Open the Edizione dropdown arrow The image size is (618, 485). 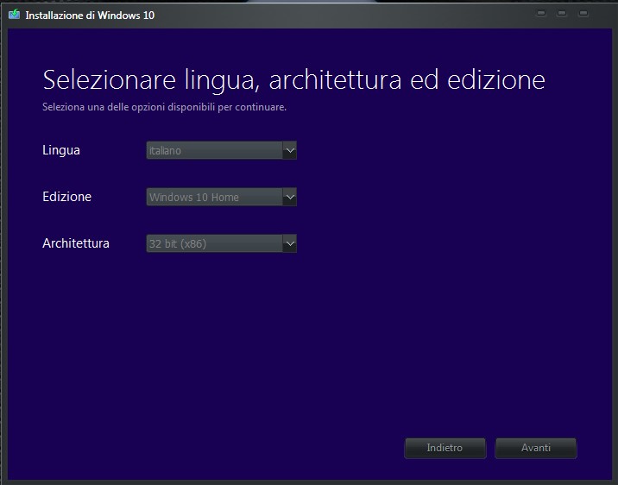click(290, 197)
